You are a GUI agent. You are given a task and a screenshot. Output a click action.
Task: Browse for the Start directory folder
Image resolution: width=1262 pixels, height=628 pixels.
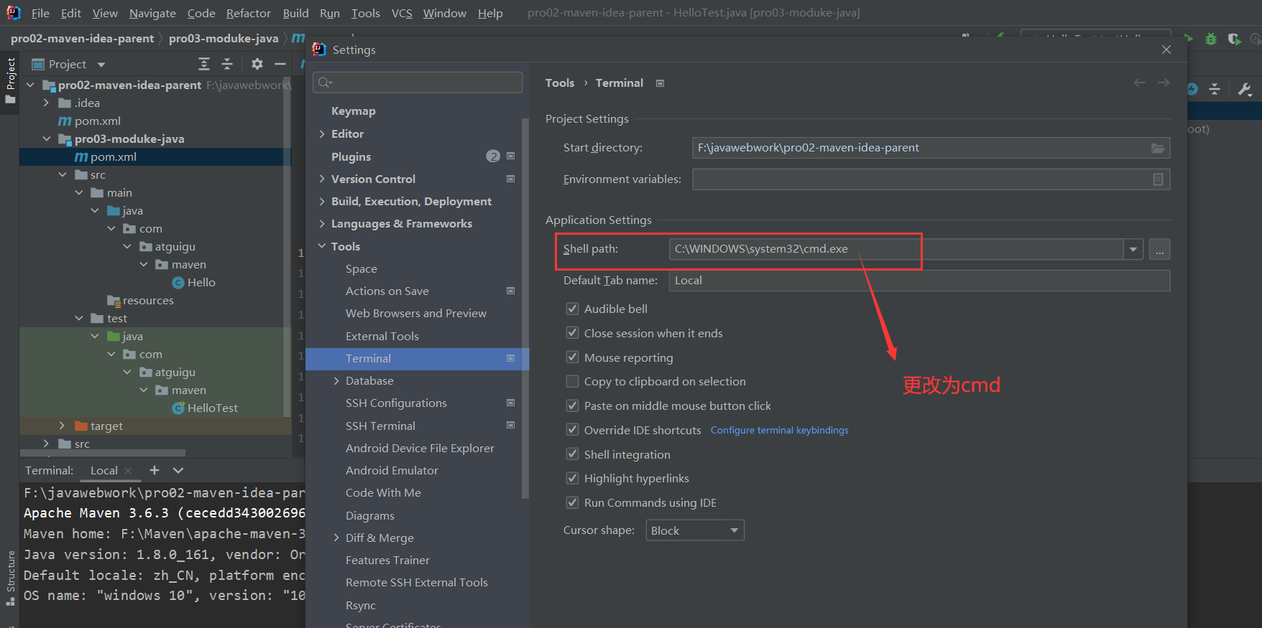coord(1158,148)
